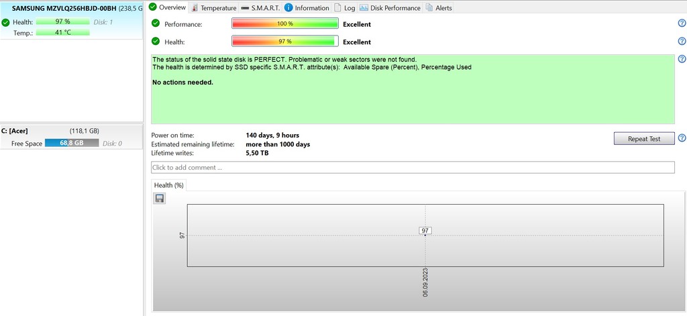Open the S.M.A.R.T. tab

click(260, 8)
